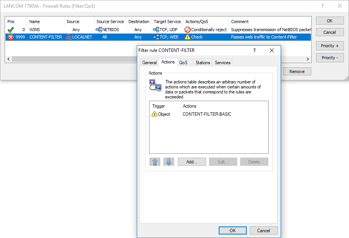This screenshot has height=238, width=349.
Task: Move action up with the up arrow
Action: click(x=155, y=162)
